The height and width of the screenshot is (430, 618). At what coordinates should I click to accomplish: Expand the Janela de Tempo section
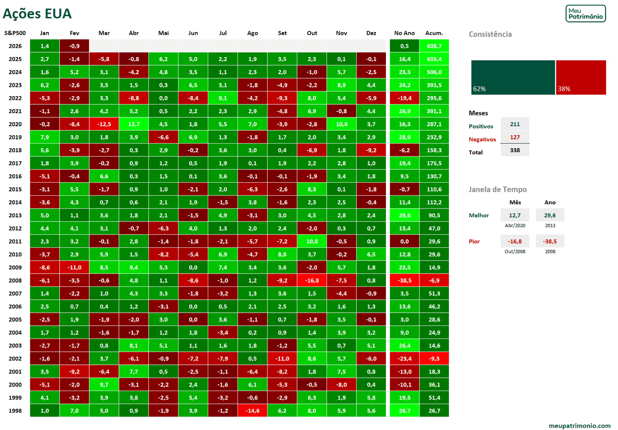click(x=497, y=190)
